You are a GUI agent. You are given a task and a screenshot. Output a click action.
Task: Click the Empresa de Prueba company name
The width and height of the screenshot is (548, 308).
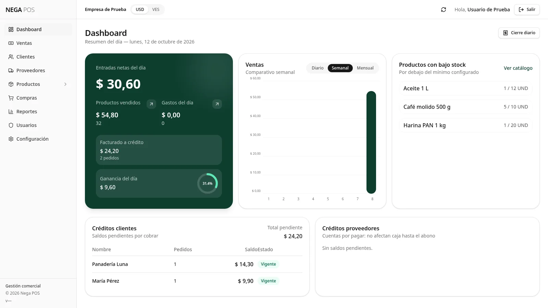(x=105, y=10)
